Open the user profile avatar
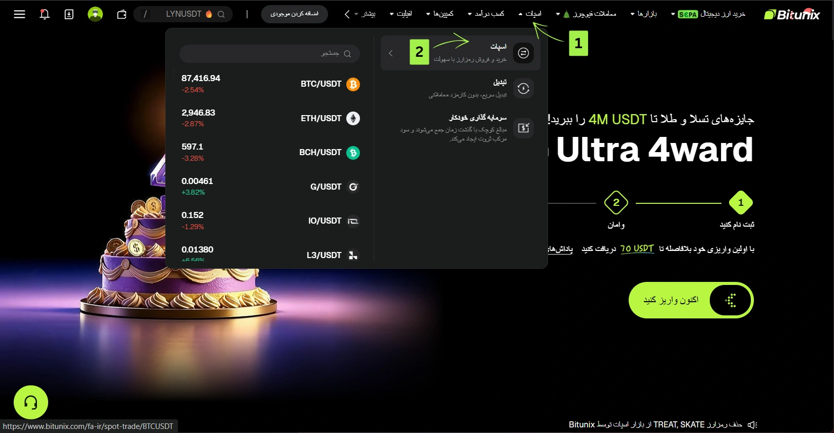This screenshot has width=834, height=433. coord(95,14)
